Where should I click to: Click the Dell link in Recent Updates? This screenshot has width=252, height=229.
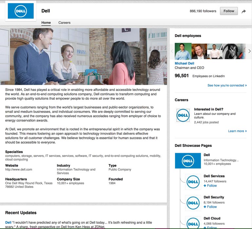click(8, 222)
